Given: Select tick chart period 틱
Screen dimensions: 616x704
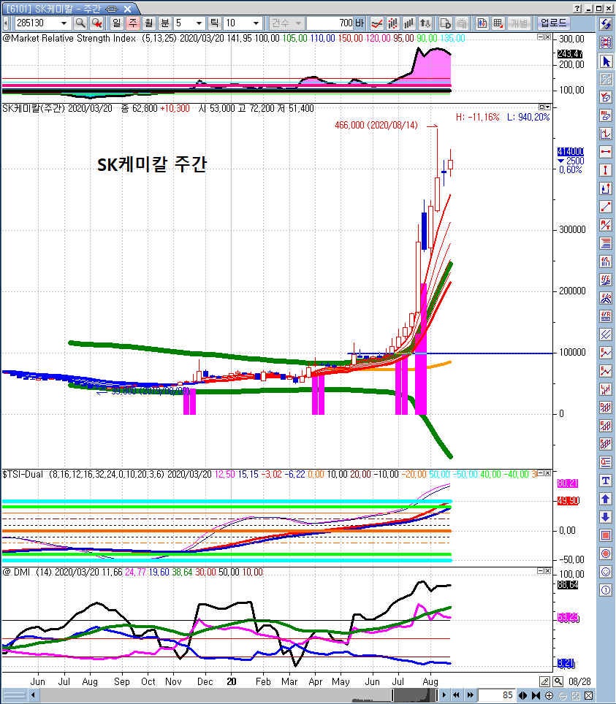Looking at the screenshot, I should [215, 23].
